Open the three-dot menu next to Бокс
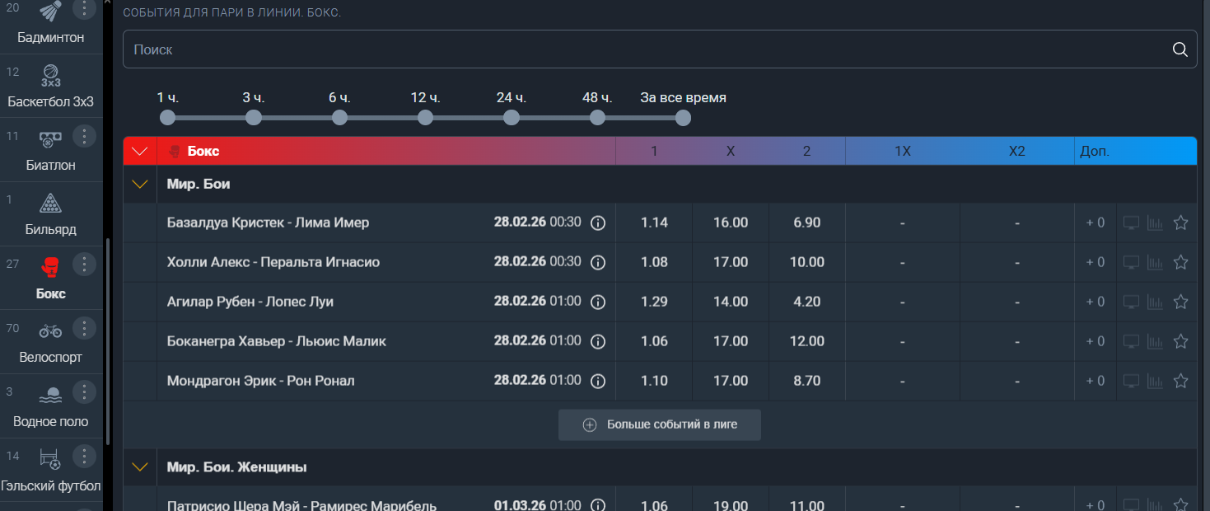 pyautogui.click(x=84, y=265)
